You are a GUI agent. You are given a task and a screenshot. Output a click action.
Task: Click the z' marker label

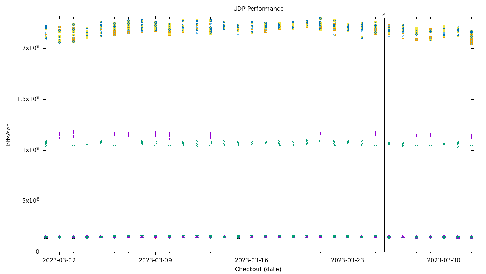pos(385,14)
